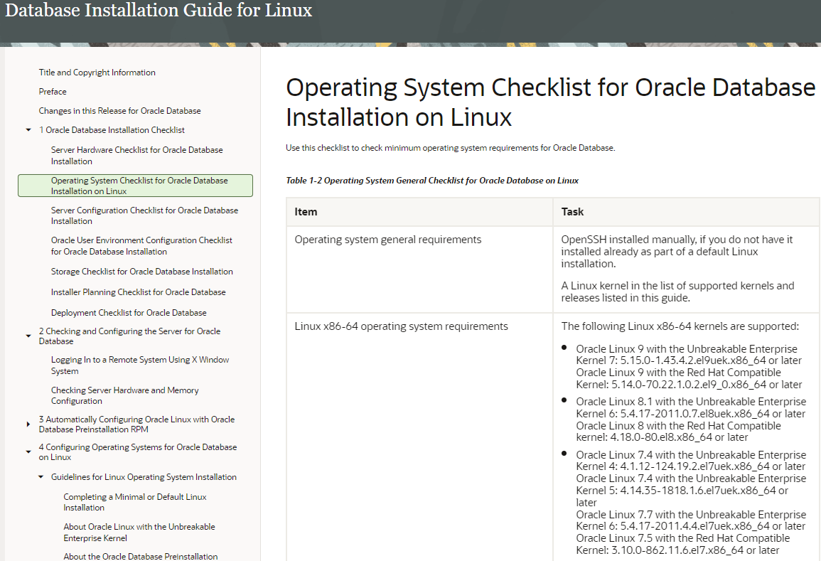Click the OpenSSH installed manually paragraph
Viewport: 821px width, 561px height.
point(677,252)
